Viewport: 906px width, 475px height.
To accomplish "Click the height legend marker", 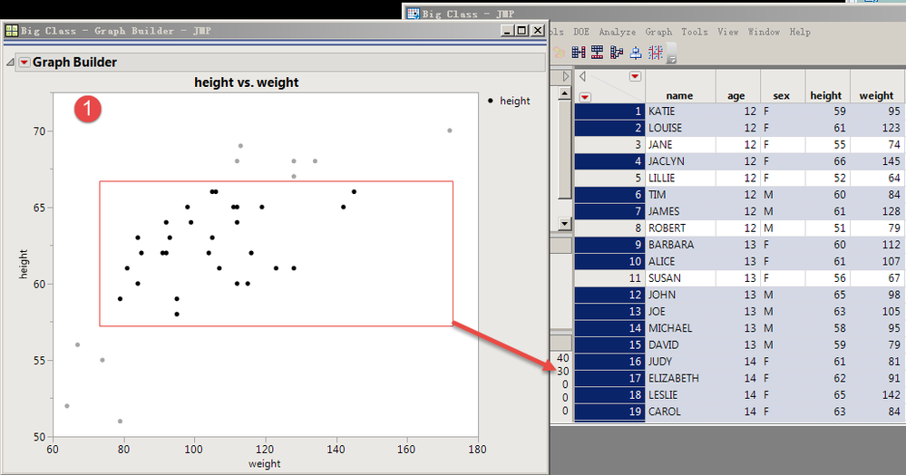I will click(x=491, y=101).
